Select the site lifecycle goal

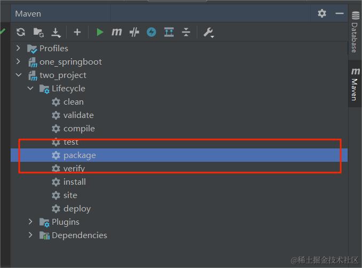70,195
